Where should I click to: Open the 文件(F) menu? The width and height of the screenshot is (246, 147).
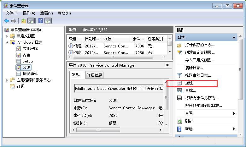pyautogui.click(x=11, y=13)
